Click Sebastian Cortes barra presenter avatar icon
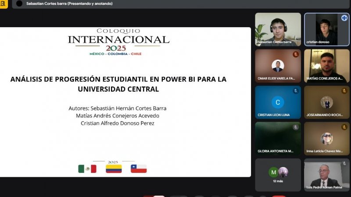Screen dimensions: 351x197 coord(19,4)
